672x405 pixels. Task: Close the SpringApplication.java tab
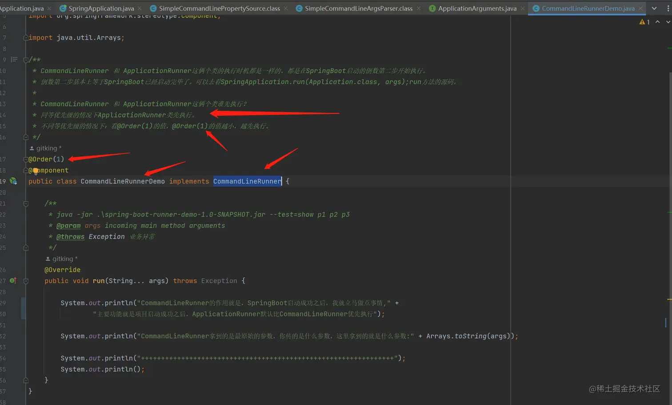coord(140,8)
